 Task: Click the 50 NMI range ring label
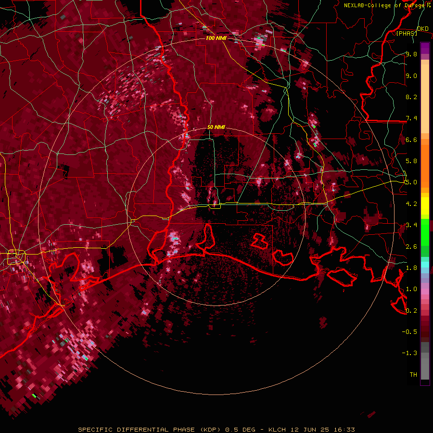pos(216,127)
